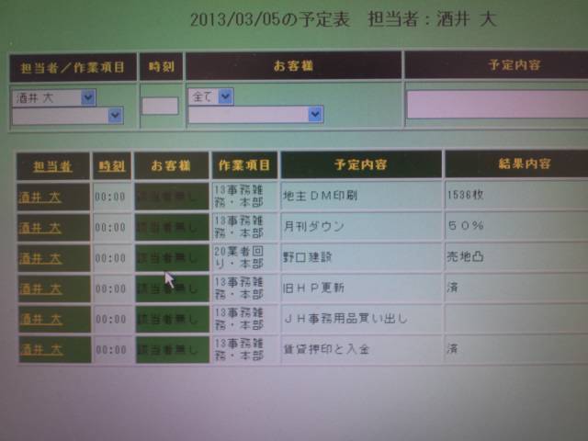Viewport: 588px width, 441px height.
Task: Select the 賃貸押印と入金 schedule cell
Action: coord(361,349)
